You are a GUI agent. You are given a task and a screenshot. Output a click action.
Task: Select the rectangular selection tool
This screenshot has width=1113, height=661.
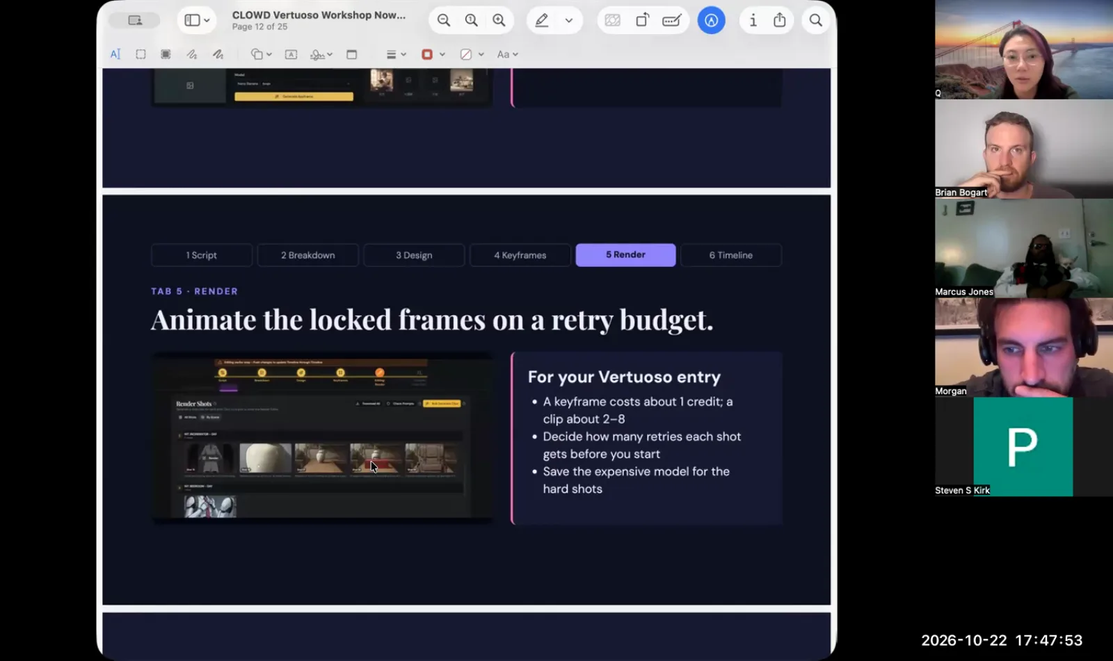[x=141, y=54]
